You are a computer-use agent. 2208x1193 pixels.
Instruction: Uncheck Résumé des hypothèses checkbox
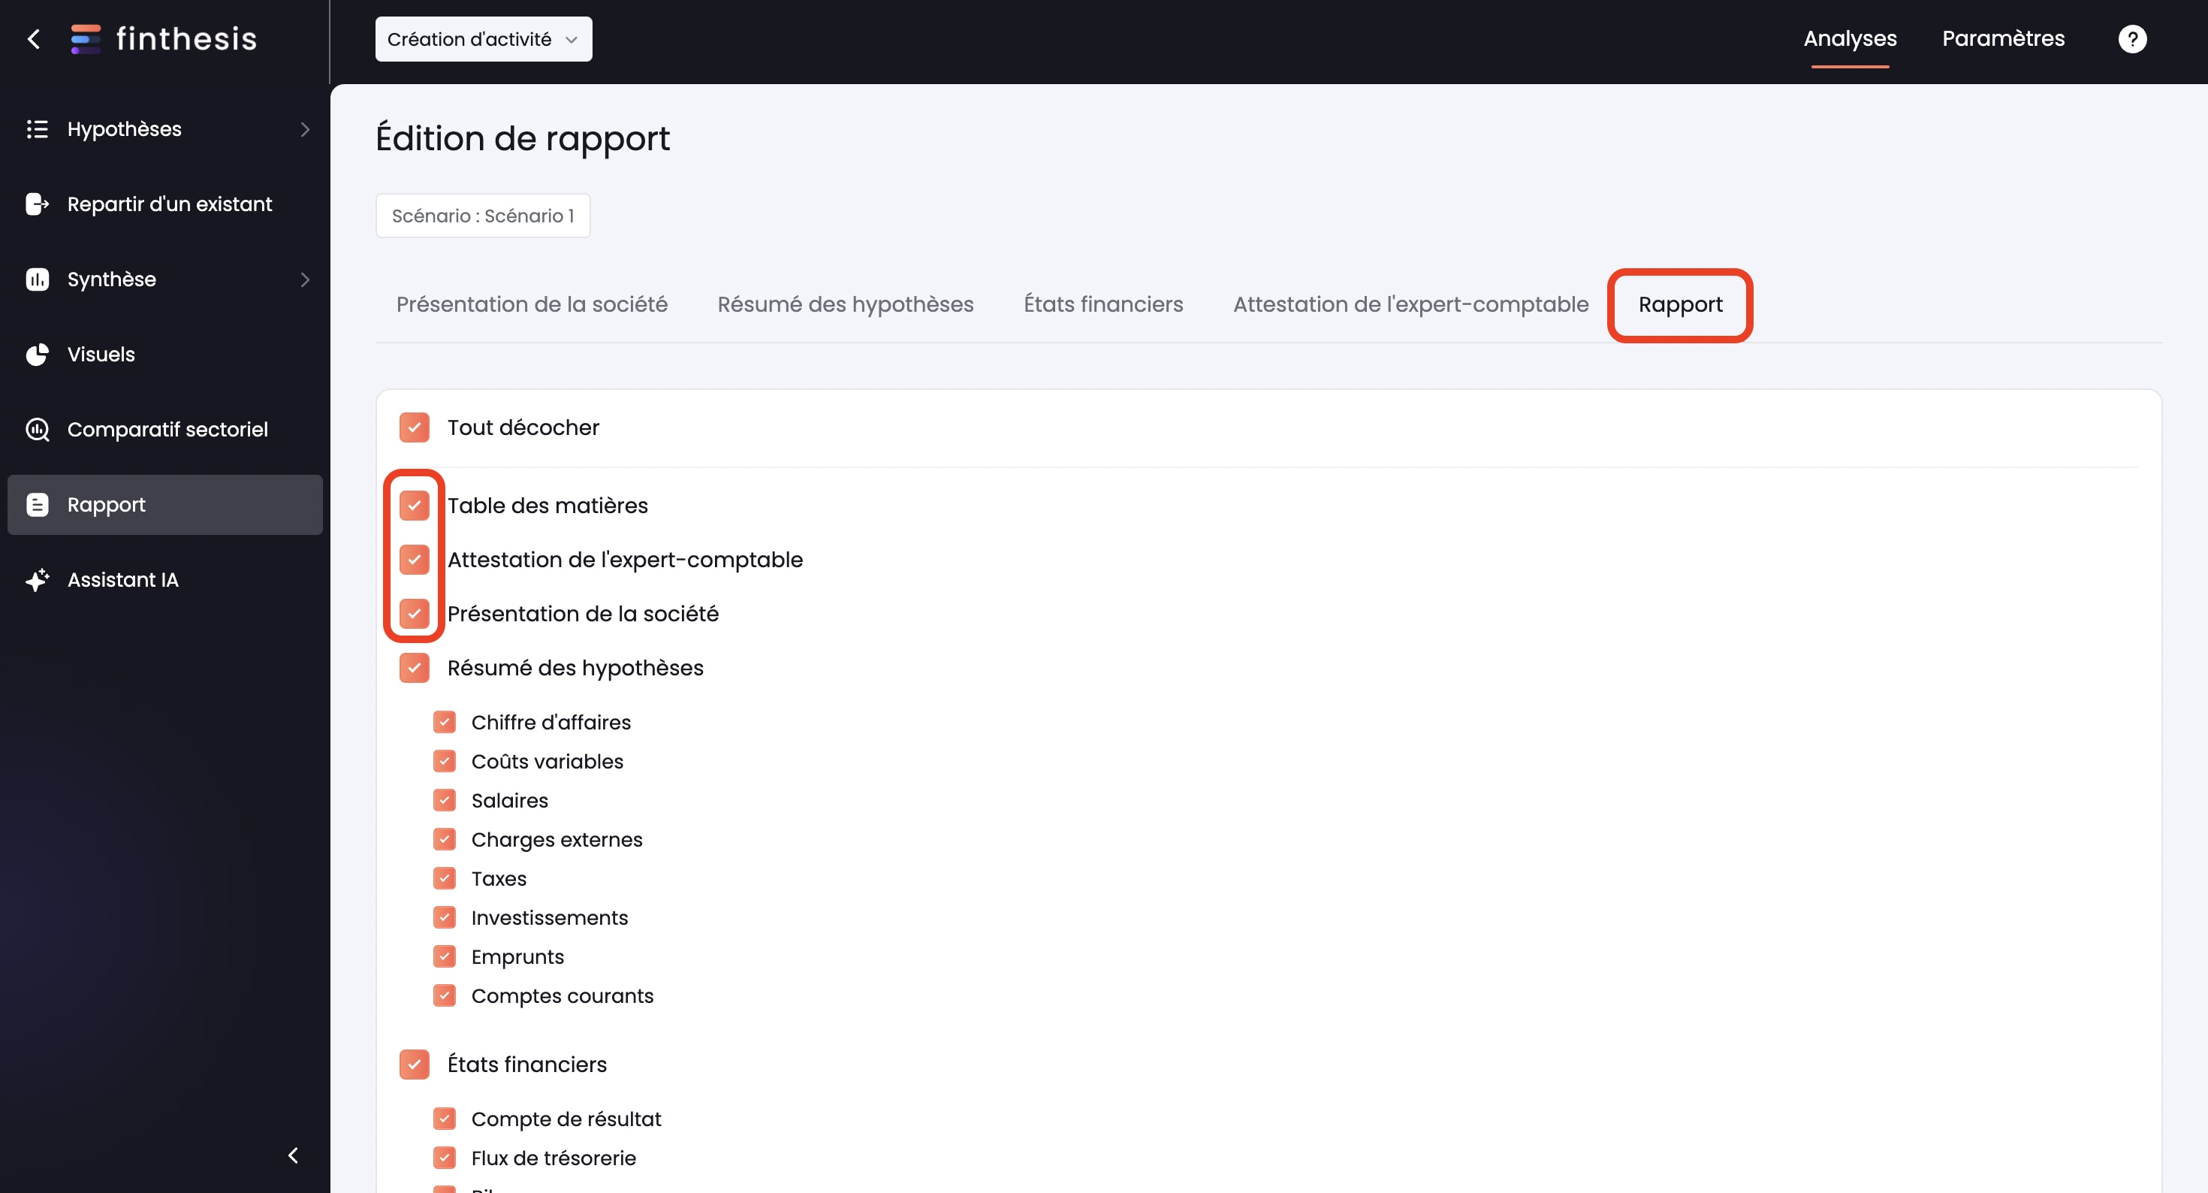coord(414,667)
